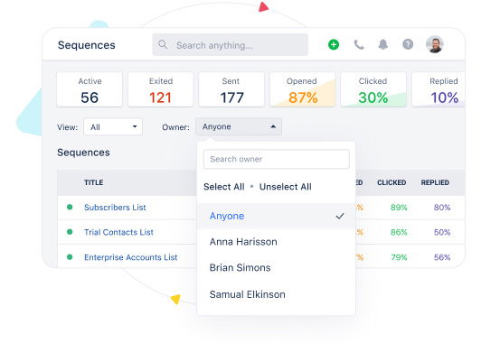Click green status dot for Trial Contacts List
This screenshot has width=481, height=343.
pos(70,232)
